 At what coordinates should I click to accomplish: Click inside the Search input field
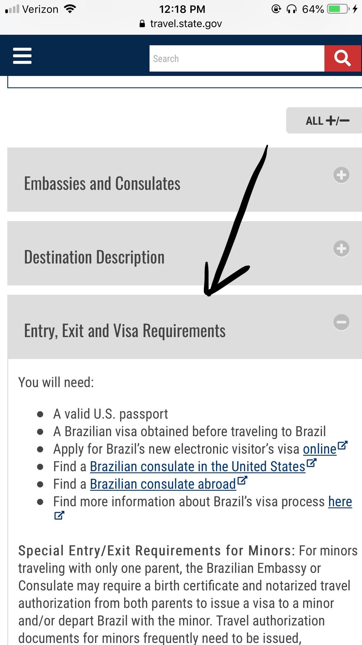tap(237, 58)
